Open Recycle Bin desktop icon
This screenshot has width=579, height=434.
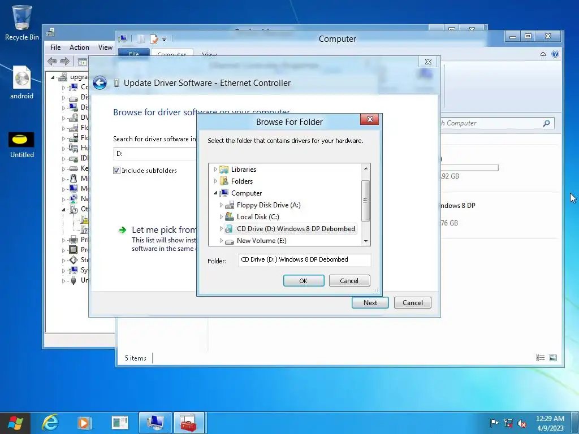tap(22, 23)
